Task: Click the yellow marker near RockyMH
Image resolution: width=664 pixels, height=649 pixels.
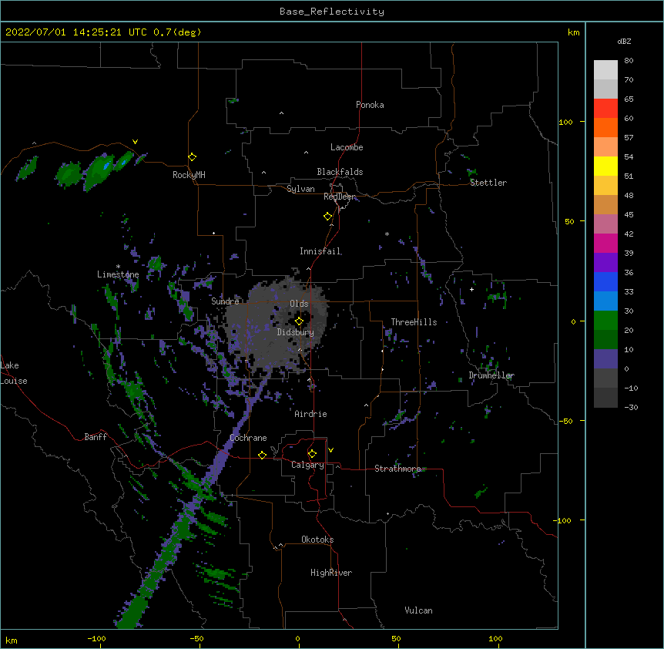Action: 192,157
